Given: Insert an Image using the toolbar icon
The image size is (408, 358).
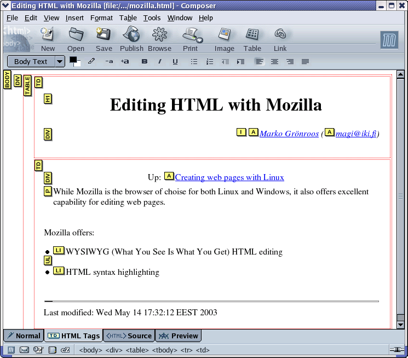Looking at the screenshot, I should tap(224, 35).
